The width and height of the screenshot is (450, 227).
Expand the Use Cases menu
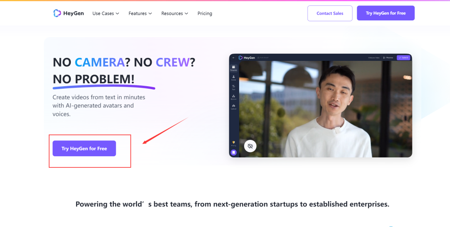tap(105, 13)
